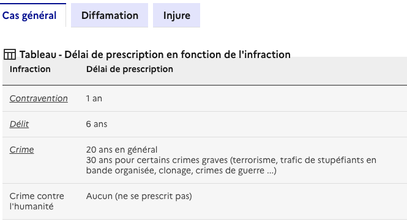Select the '6 ans' cell for Délit
Viewport: 407px width, 221px height.
[x=97, y=124]
